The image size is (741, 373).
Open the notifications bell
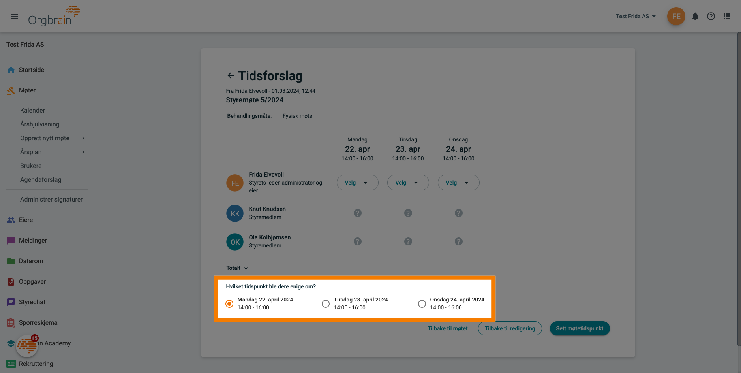click(695, 16)
